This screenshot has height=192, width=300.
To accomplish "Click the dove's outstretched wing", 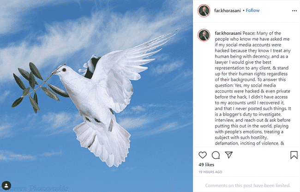I will (x=134, y=63).
